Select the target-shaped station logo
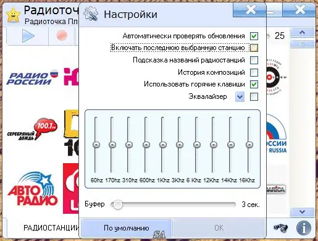 (276, 78)
